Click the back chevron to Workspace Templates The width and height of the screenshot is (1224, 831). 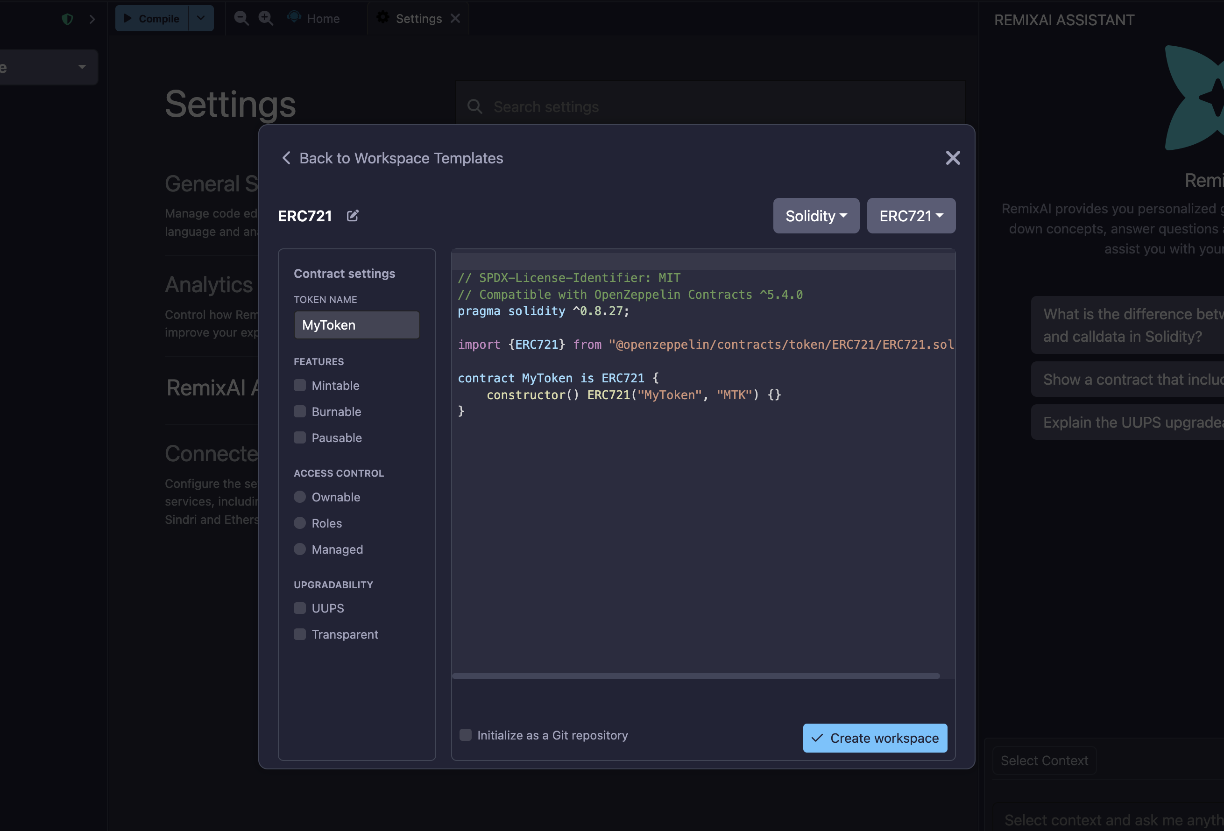(286, 158)
